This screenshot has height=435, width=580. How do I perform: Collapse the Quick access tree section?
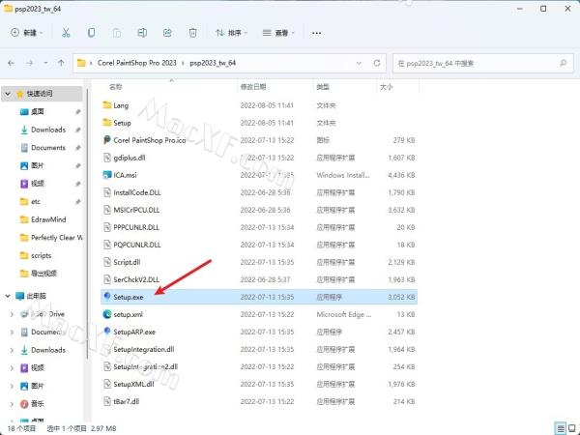[8, 94]
